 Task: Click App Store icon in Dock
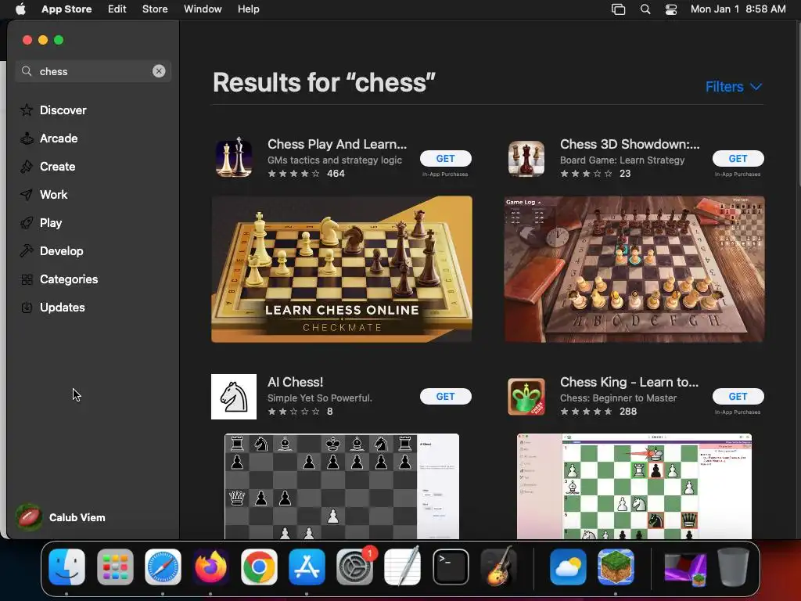coord(307,567)
